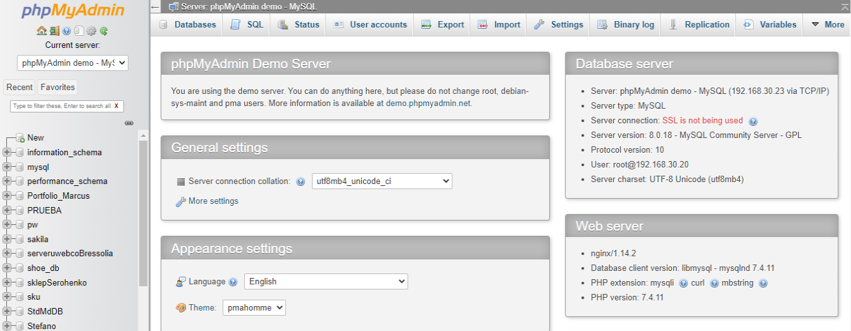
Task: Select the sku database in tree
Action: click(x=34, y=297)
